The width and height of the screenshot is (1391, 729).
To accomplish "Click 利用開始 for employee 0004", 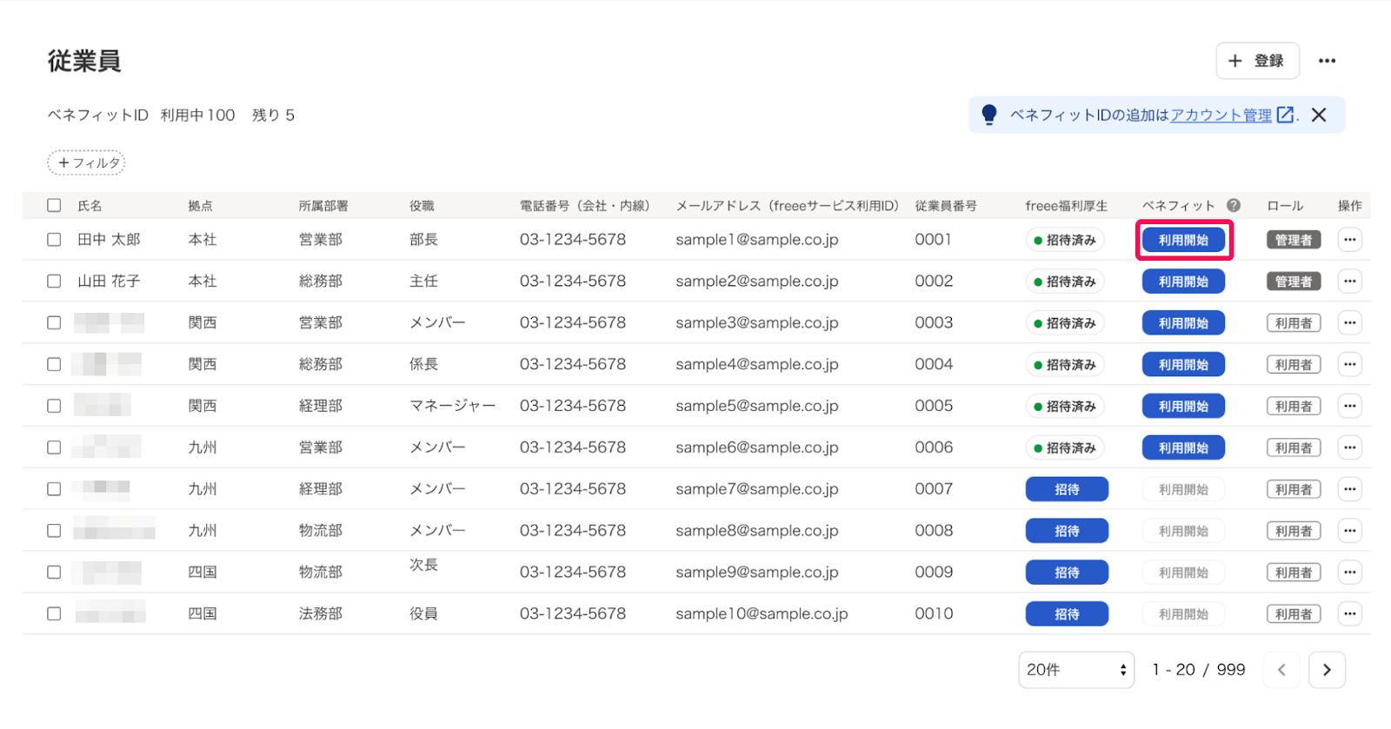I will (1183, 365).
